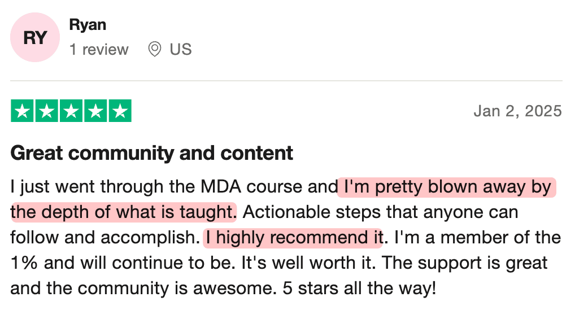
Task: Click the fifth green rating star
Action: pos(120,111)
